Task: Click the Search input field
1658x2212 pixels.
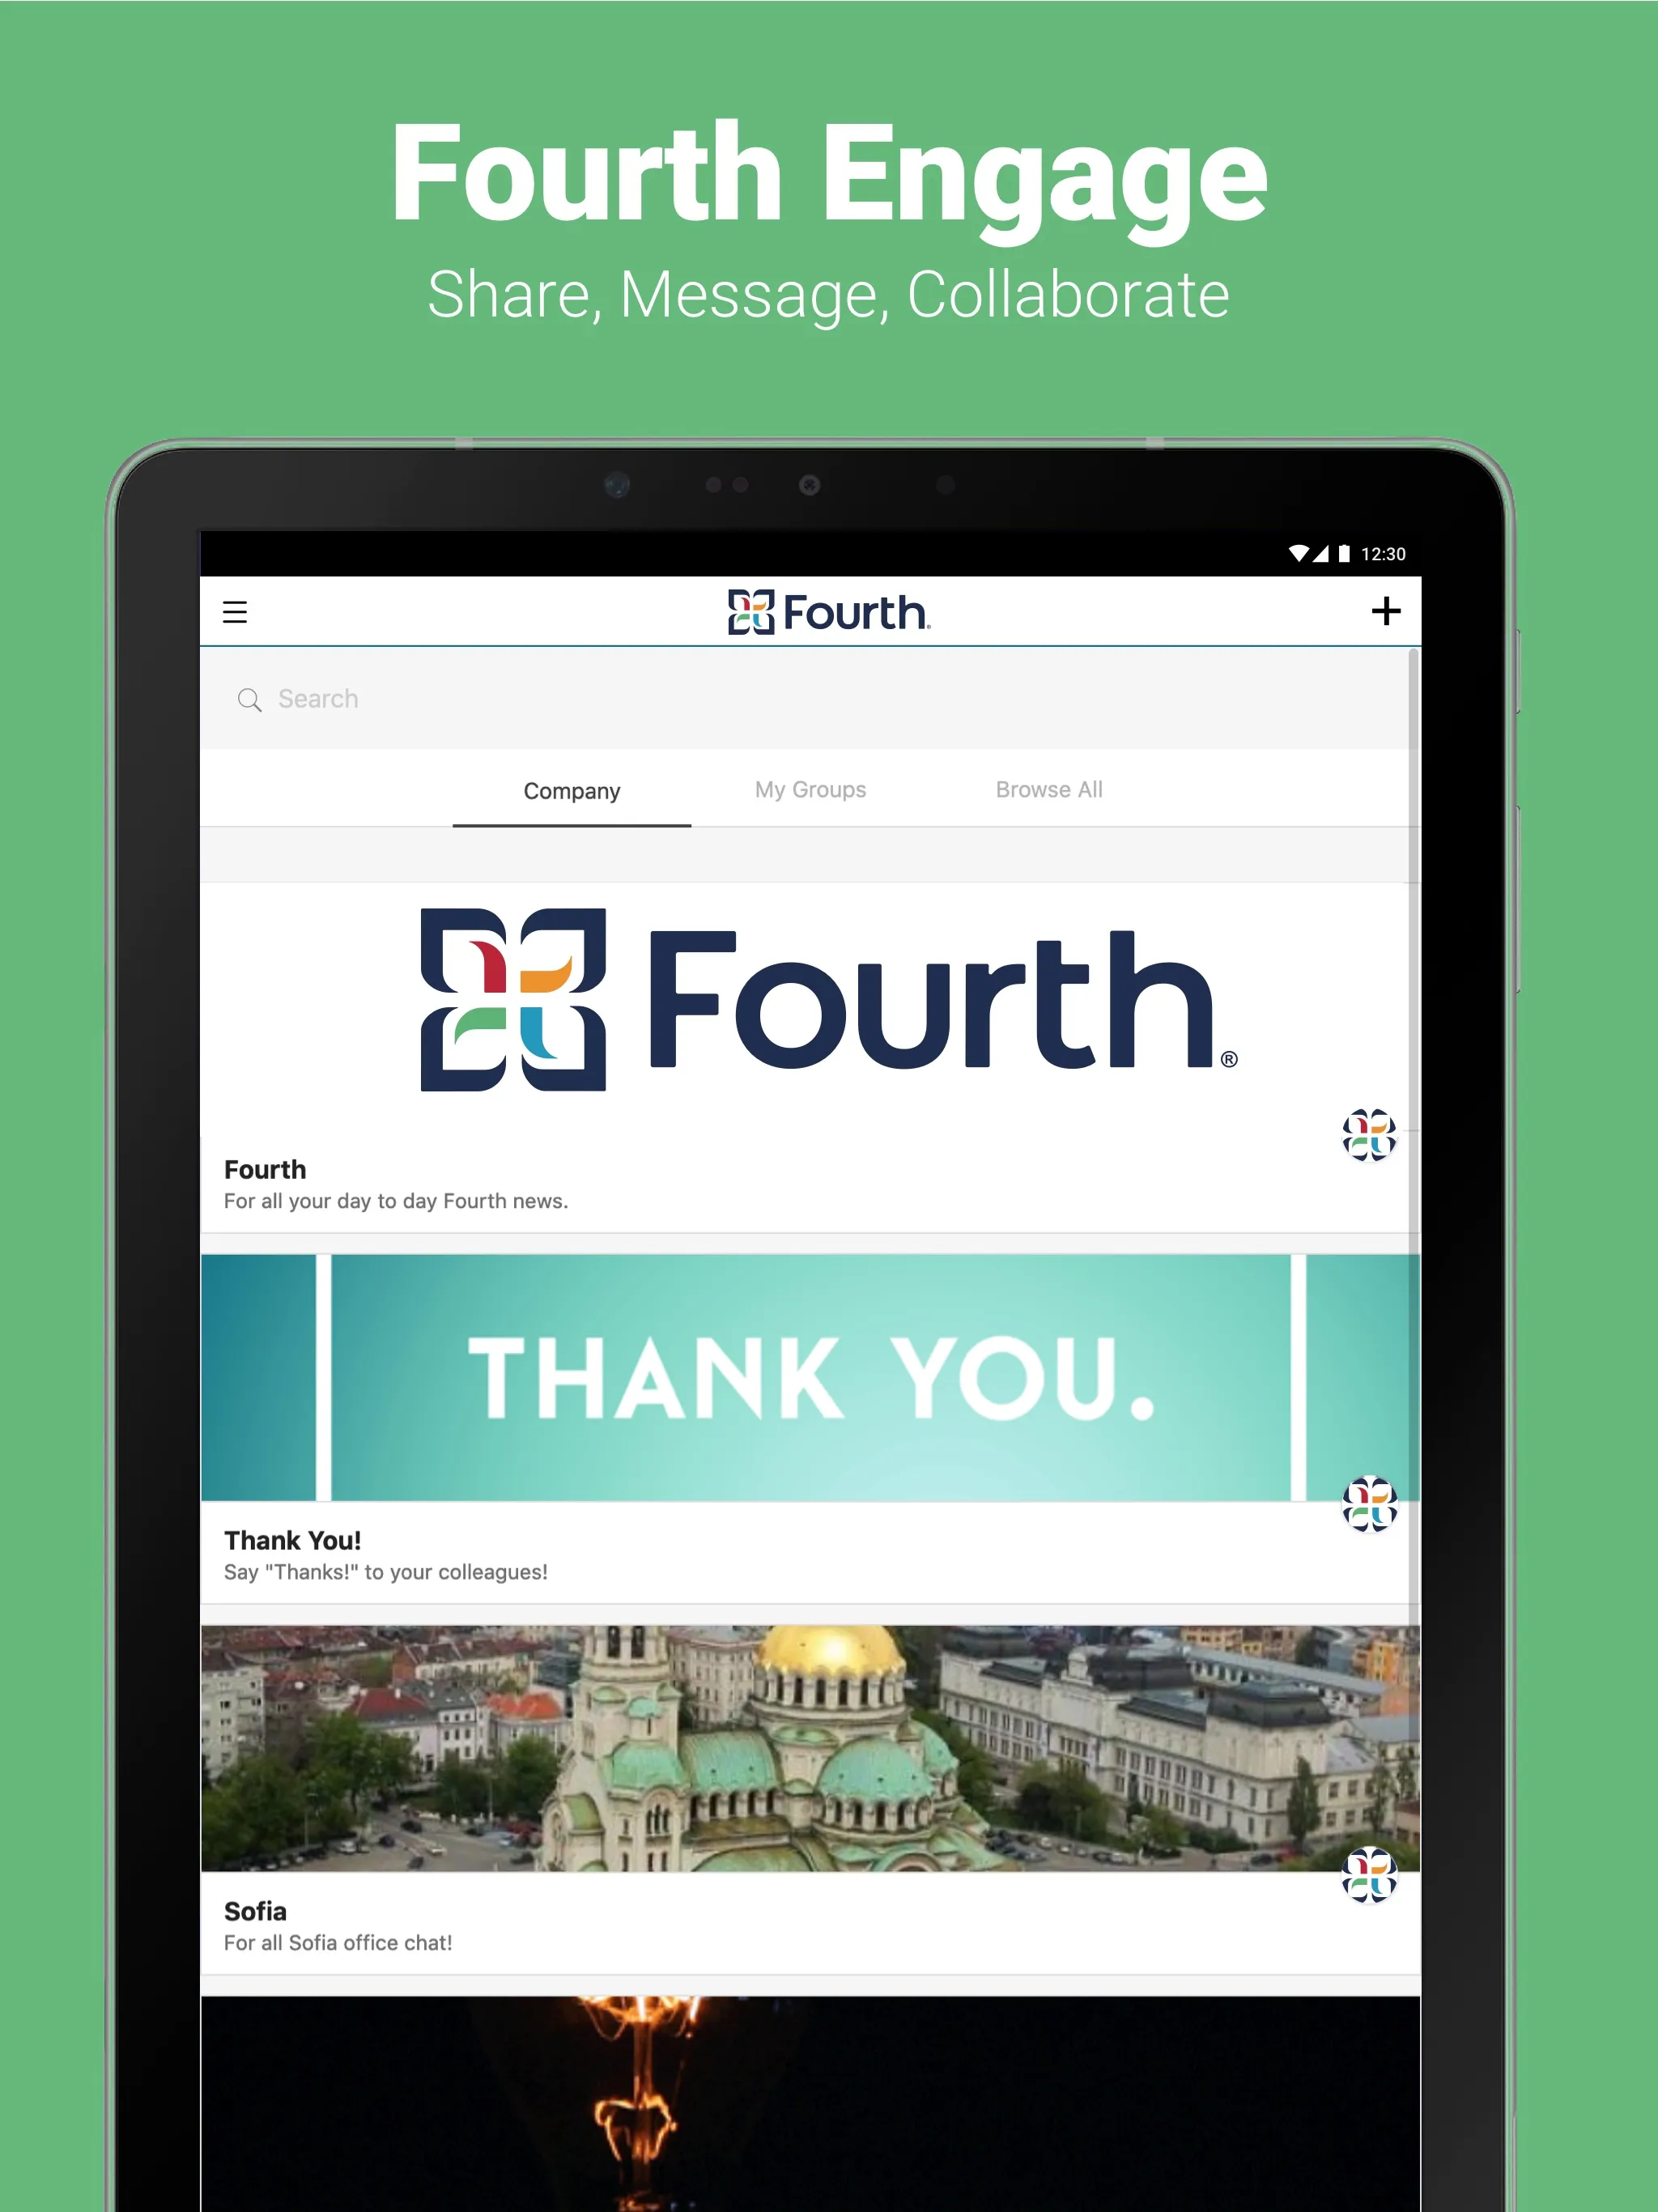Action: (827, 699)
